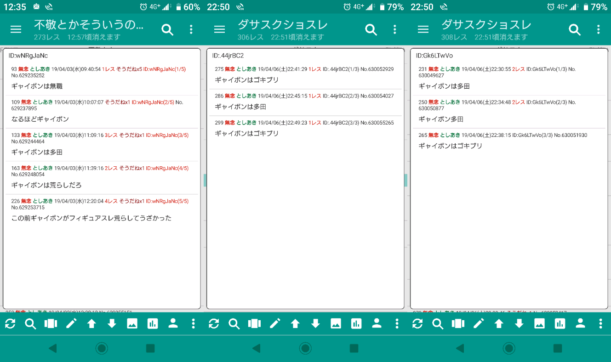Open image list icon on middle screen toolbar
Viewport: 611px width, 362px height.
point(336,324)
